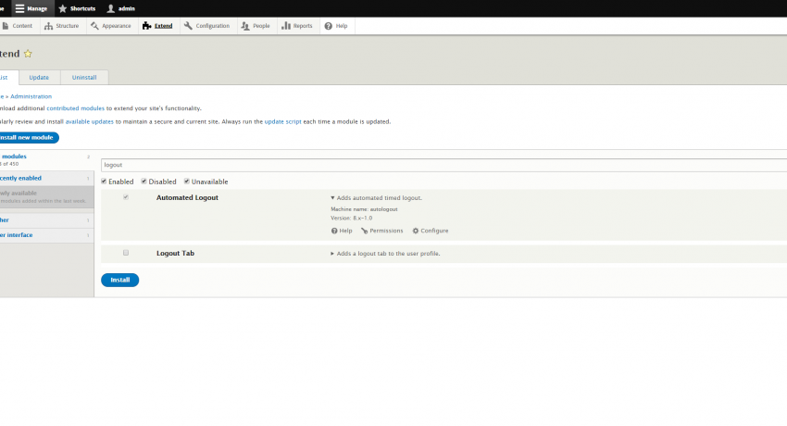Click the Help icon under Automated Logout
Image resolution: width=787 pixels, height=426 pixels.
(x=334, y=231)
